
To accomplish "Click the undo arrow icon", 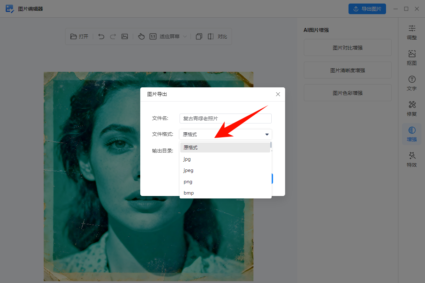I will (x=101, y=36).
